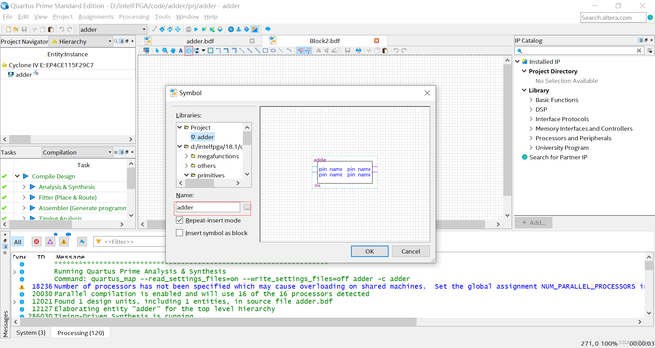Click the New file icon in main toolbar
This screenshot has height=348, width=655.
point(9,29)
